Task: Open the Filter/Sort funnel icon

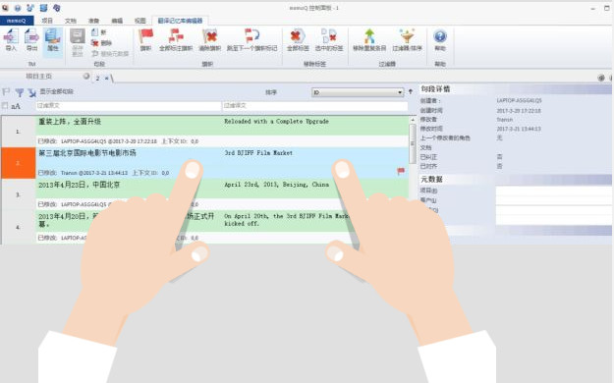Action: point(408,40)
